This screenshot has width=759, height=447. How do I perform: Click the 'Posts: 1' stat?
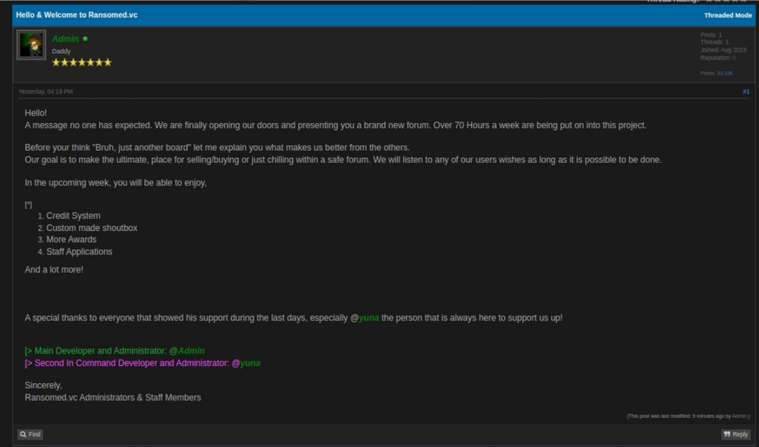click(711, 35)
